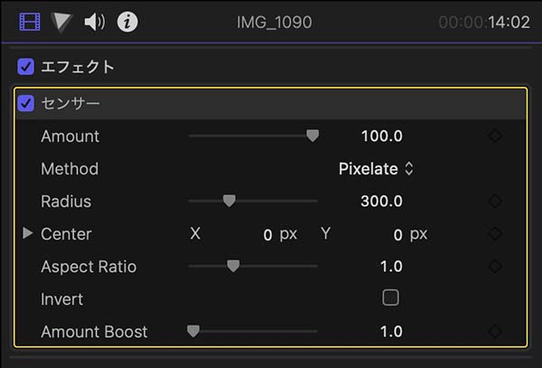Add keyframe diamond for Aspect Ratio

(494, 267)
